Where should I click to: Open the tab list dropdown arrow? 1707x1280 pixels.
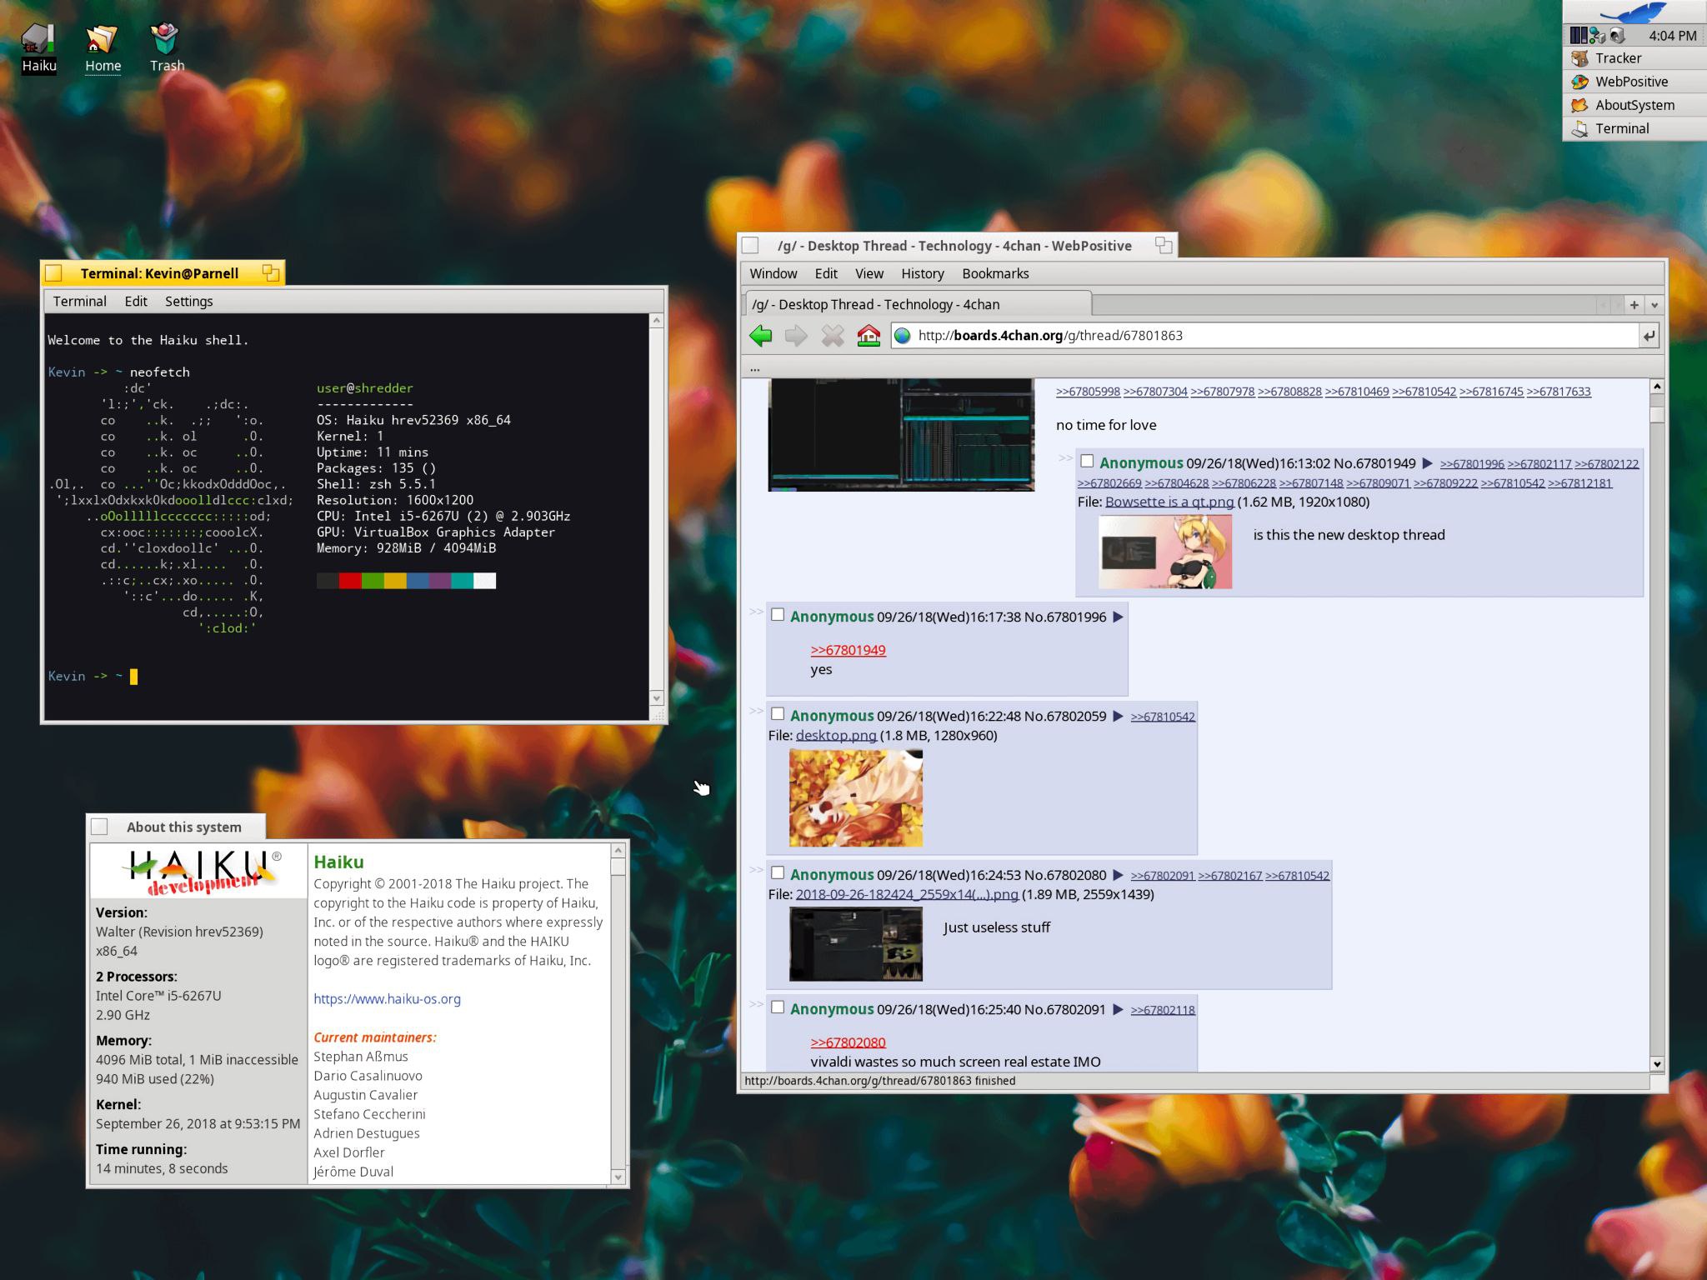pyautogui.click(x=1654, y=305)
